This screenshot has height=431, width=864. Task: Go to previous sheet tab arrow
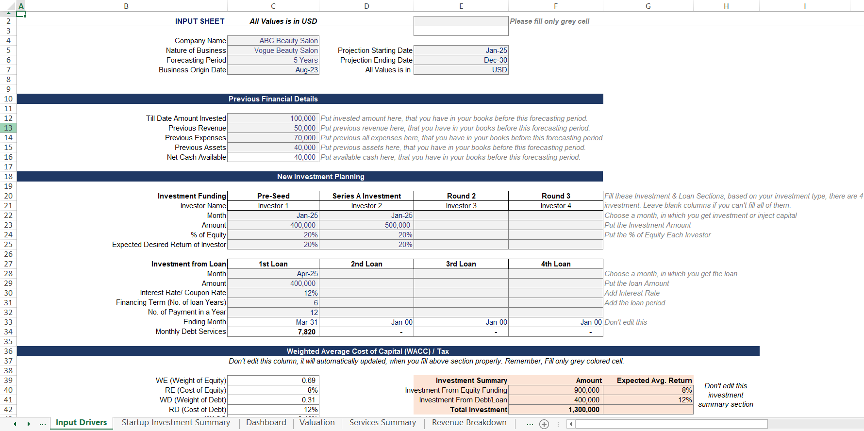15,424
